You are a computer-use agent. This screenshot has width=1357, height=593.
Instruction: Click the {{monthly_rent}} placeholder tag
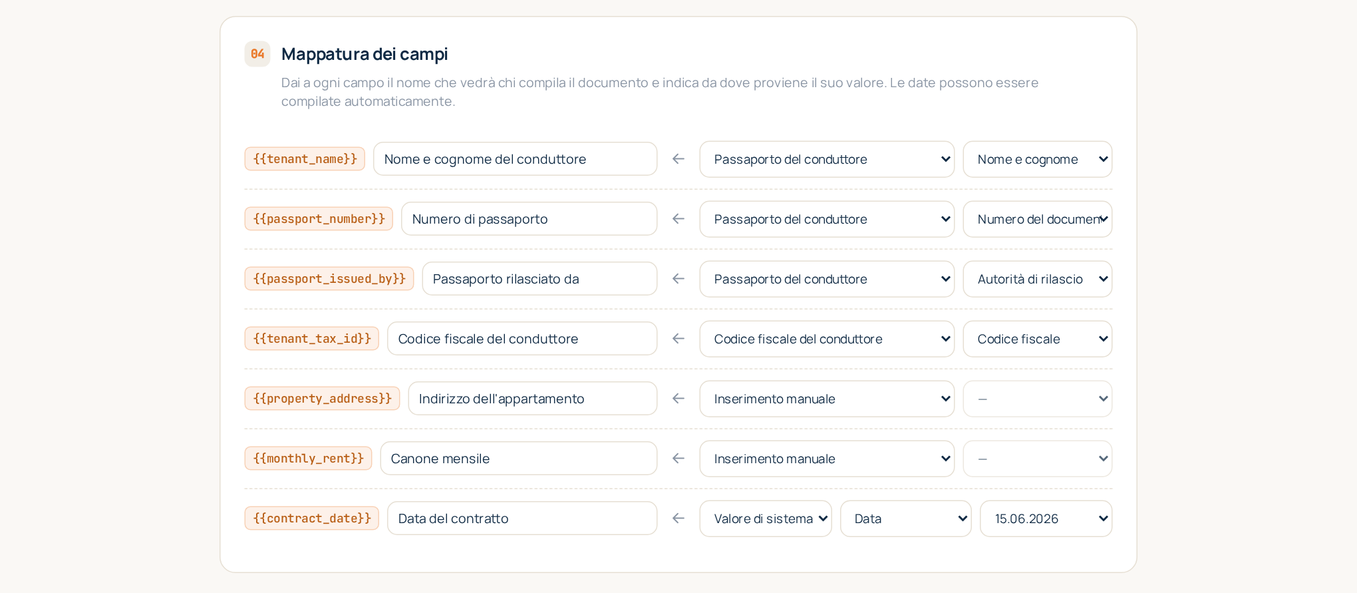(308, 459)
